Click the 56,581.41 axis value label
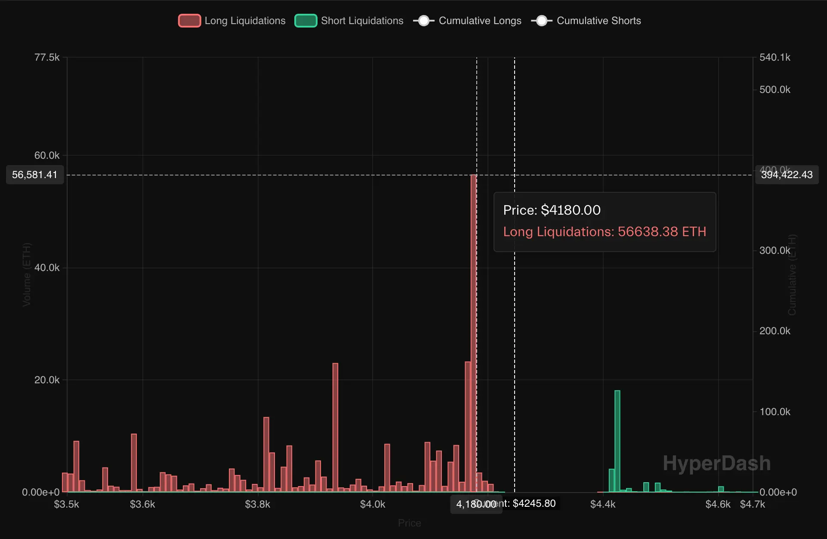Image resolution: width=827 pixels, height=539 pixels. pyautogui.click(x=34, y=175)
